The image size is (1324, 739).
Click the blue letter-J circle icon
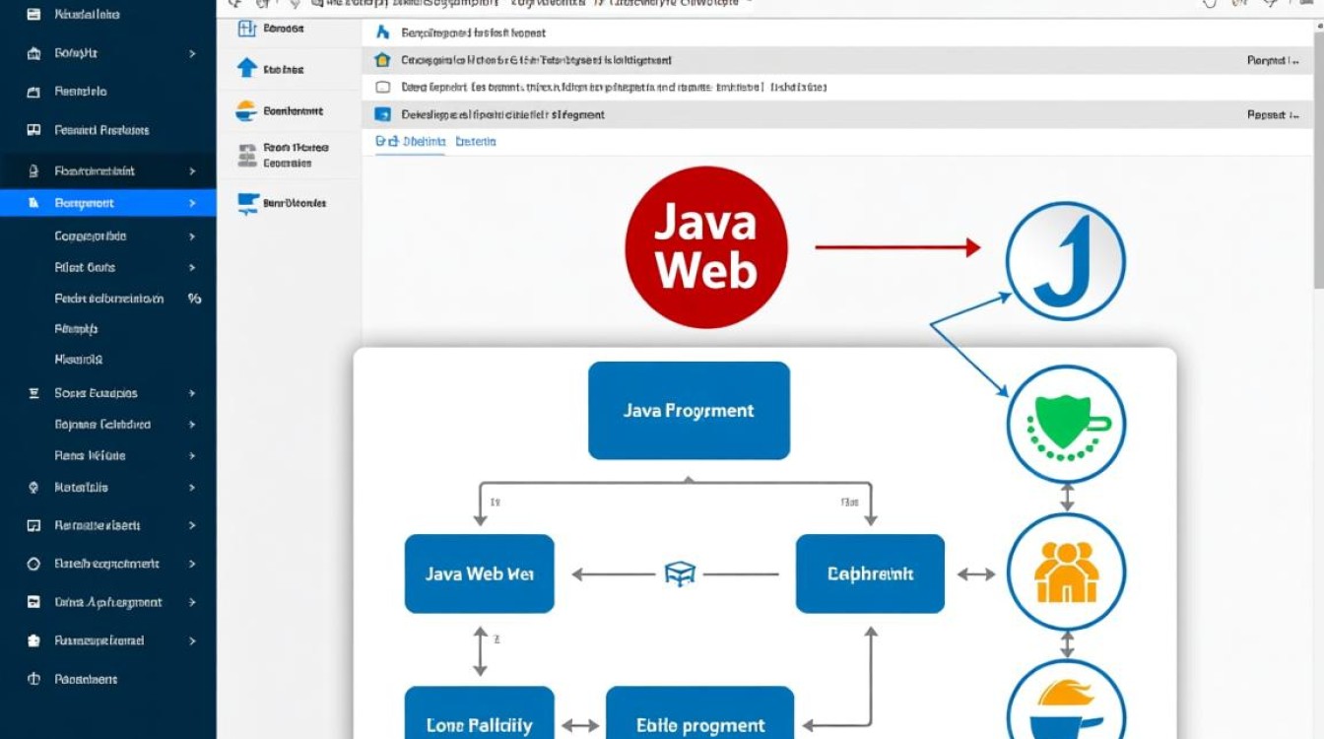pos(1064,259)
